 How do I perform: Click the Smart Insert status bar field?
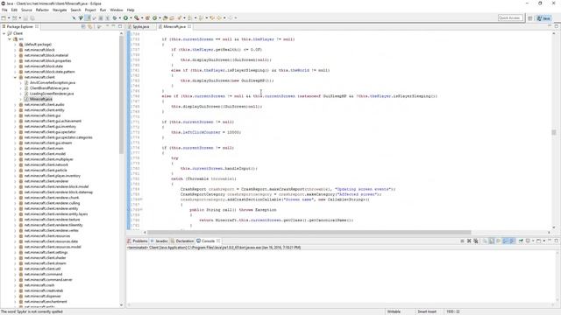click(427, 311)
